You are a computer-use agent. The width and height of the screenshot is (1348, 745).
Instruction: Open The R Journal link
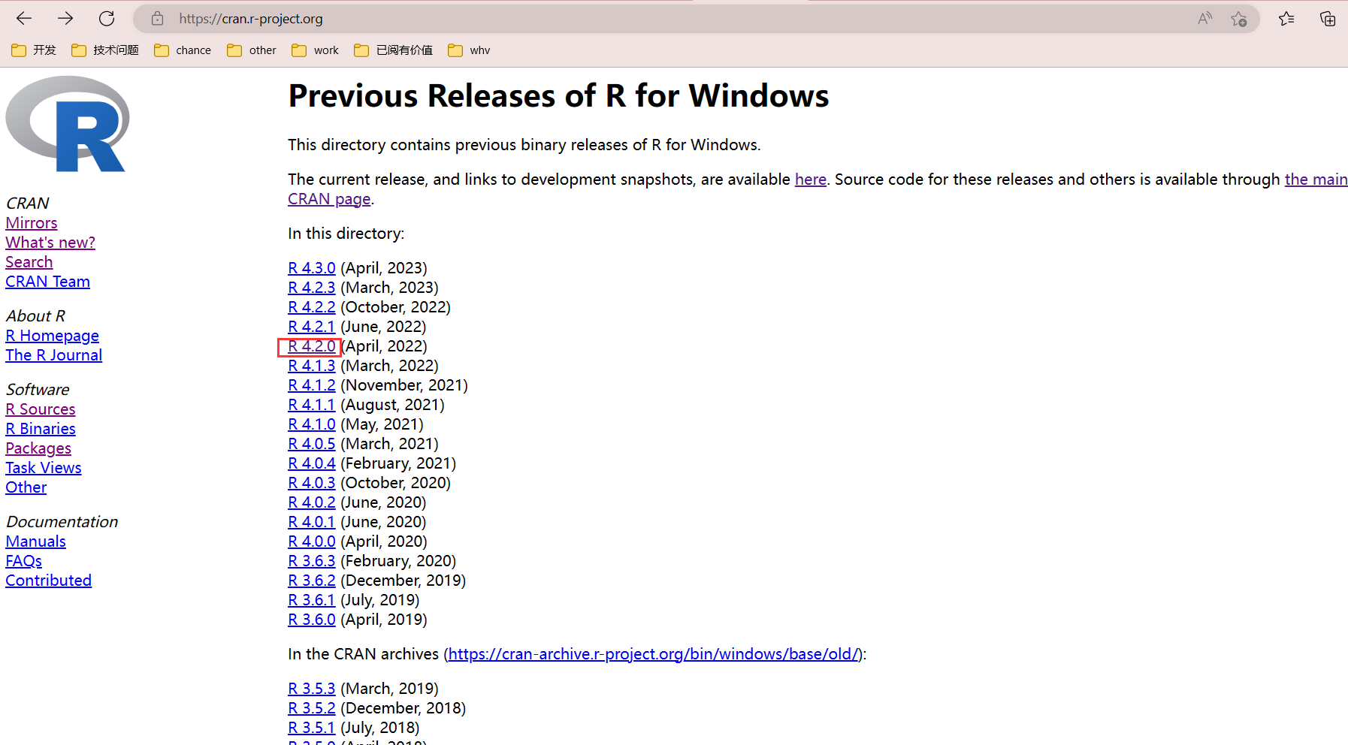[x=54, y=355]
